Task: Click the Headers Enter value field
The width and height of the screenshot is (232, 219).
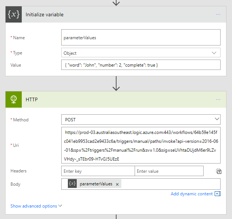Action: tap(169, 171)
